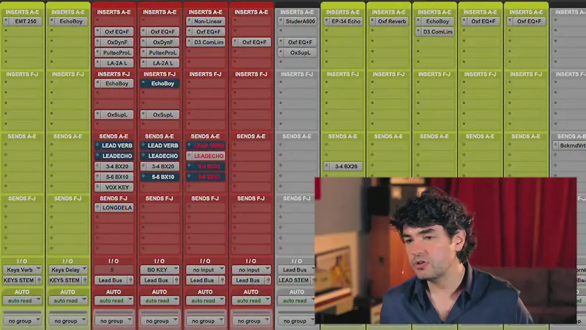Open LA-2A L insert on BD KEY track
The width and height of the screenshot is (586, 330).
[163, 63]
